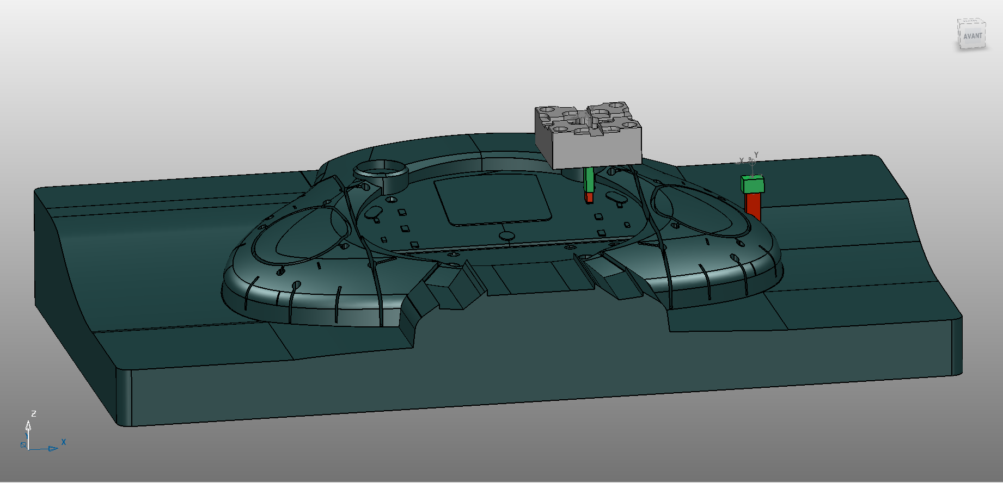Select the green rod beneath the gray block

click(x=589, y=179)
